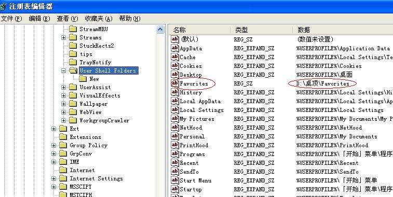Select the New subkey label

pyautogui.click(x=94, y=79)
